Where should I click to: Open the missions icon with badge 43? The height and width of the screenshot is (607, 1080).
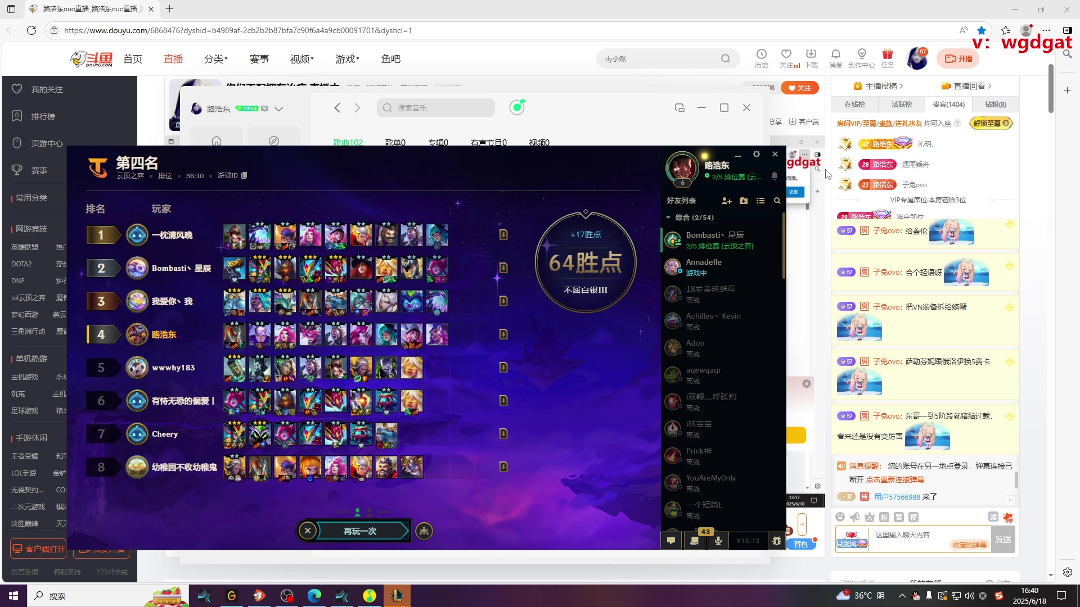point(695,540)
